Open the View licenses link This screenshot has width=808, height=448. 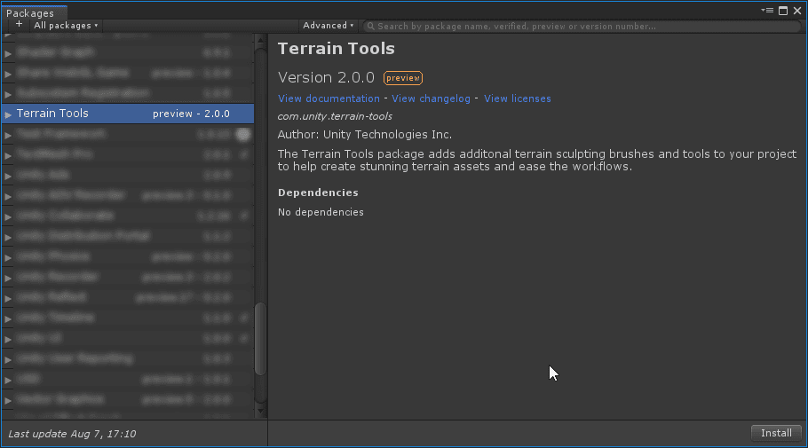click(x=518, y=98)
